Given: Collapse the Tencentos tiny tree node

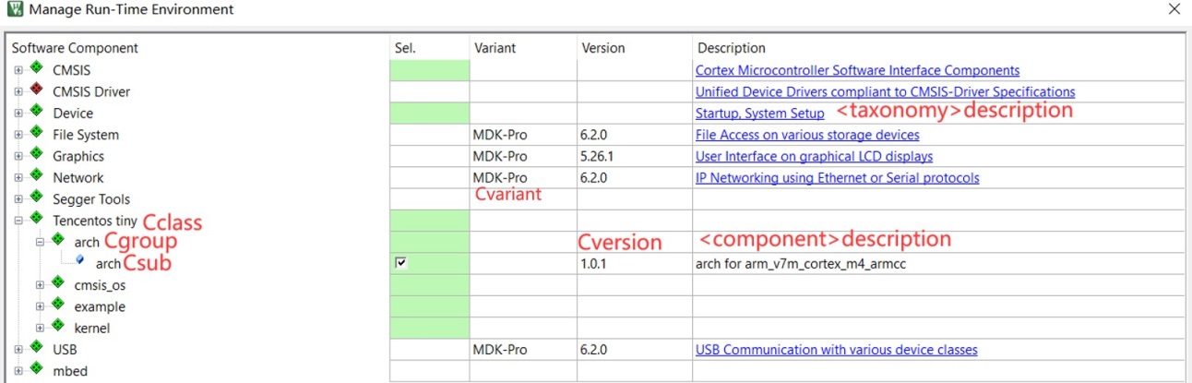Looking at the screenshot, I should pos(18,221).
